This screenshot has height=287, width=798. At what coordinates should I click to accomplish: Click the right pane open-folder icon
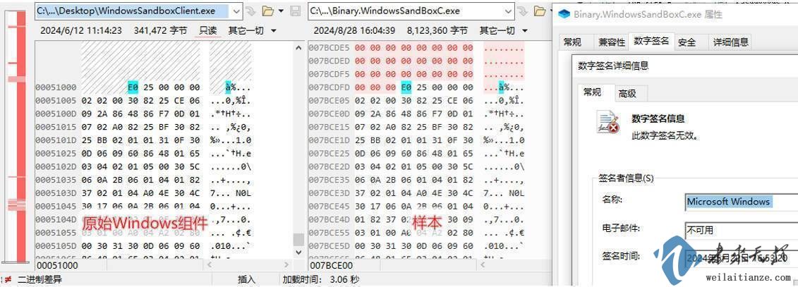click(540, 11)
